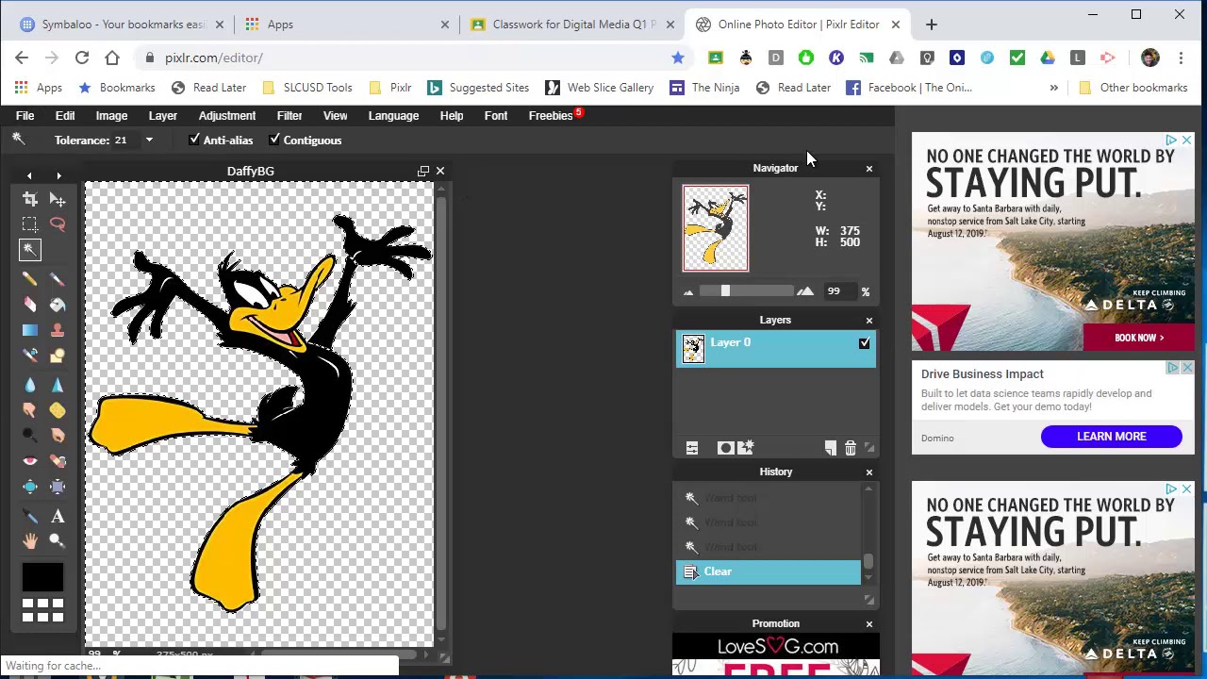Image resolution: width=1207 pixels, height=679 pixels.
Task: Select the Lasso tool
Action: pyautogui.click(x=58, y=224)
